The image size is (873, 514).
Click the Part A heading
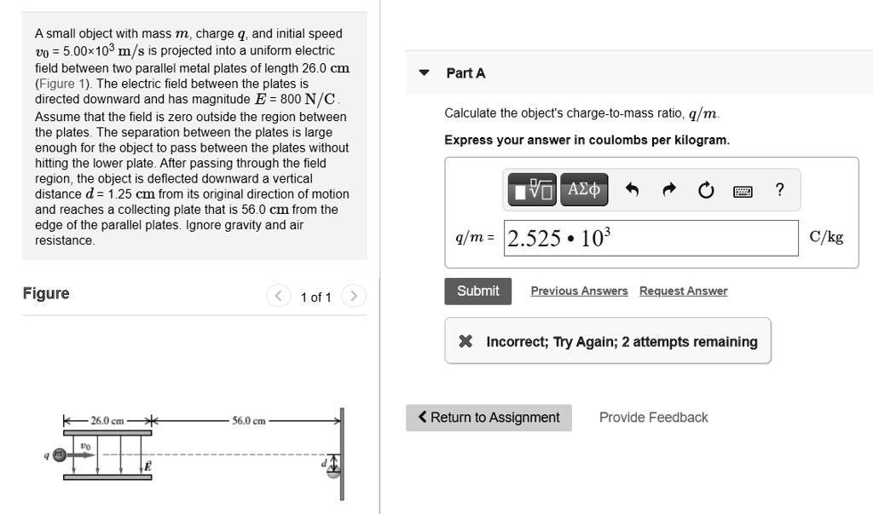465,73
